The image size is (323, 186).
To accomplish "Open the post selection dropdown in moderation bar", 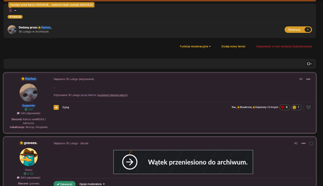I will [x=309, y=64].
